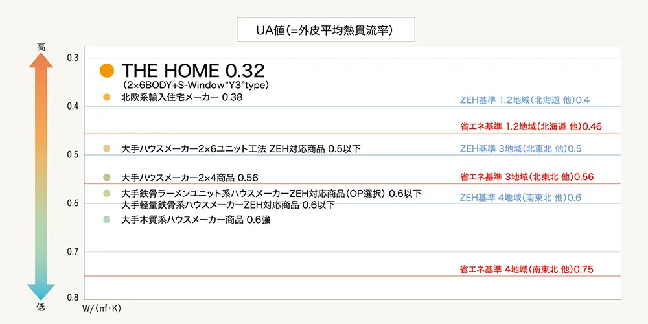Click the 大手軽量鉄骨系ハウスメーカー 0.6以下 text
Image resolution: width=648 pixels, height=324 pixels.
[x=228, y=205]
